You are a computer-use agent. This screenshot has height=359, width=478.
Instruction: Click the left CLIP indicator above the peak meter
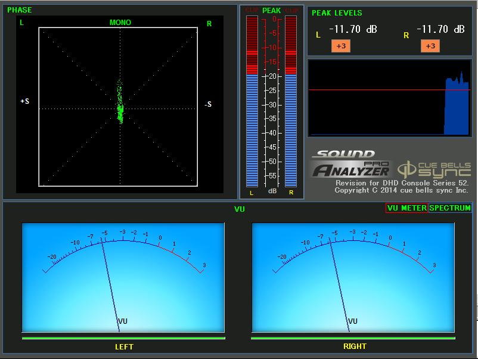pyautogui.click(x=252, y=11)
